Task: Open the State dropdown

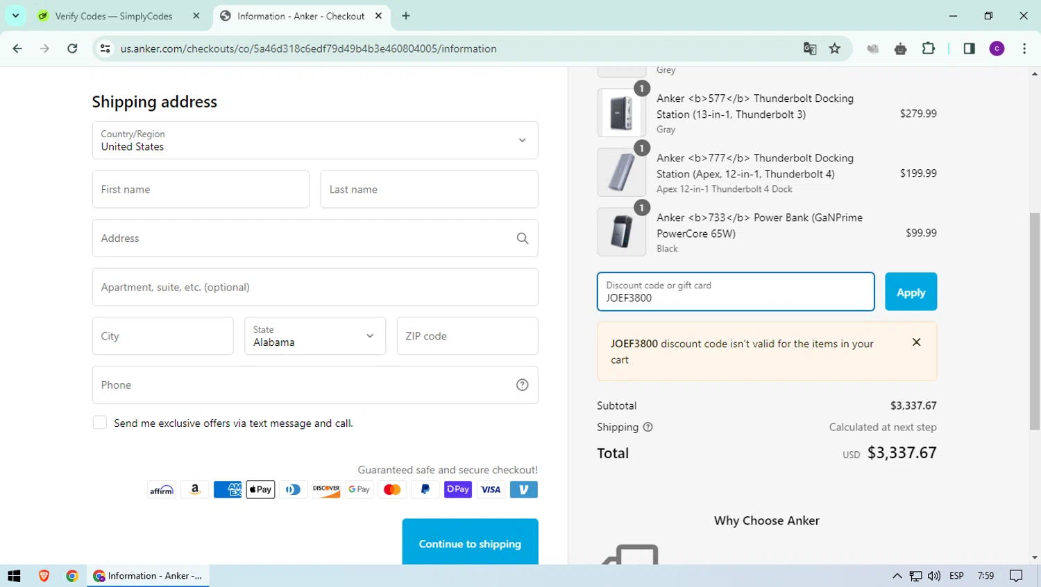Action: point(315,336)
